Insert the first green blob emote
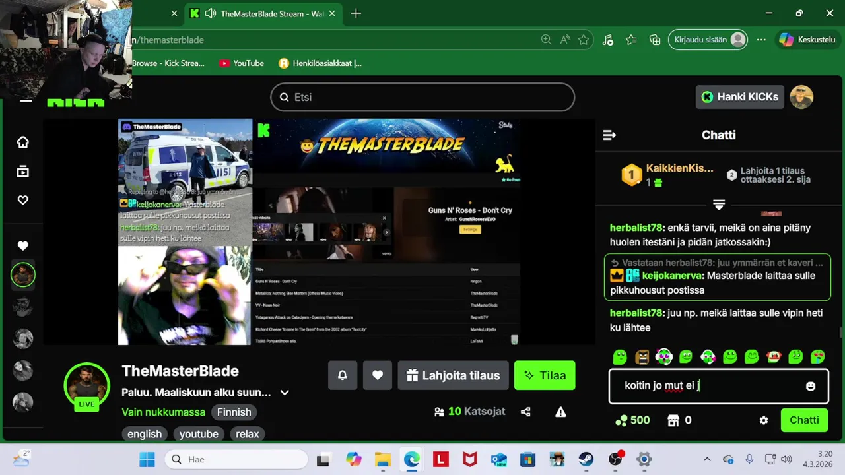The height and width of the screenshot is (475, 845). click(620, 357)
